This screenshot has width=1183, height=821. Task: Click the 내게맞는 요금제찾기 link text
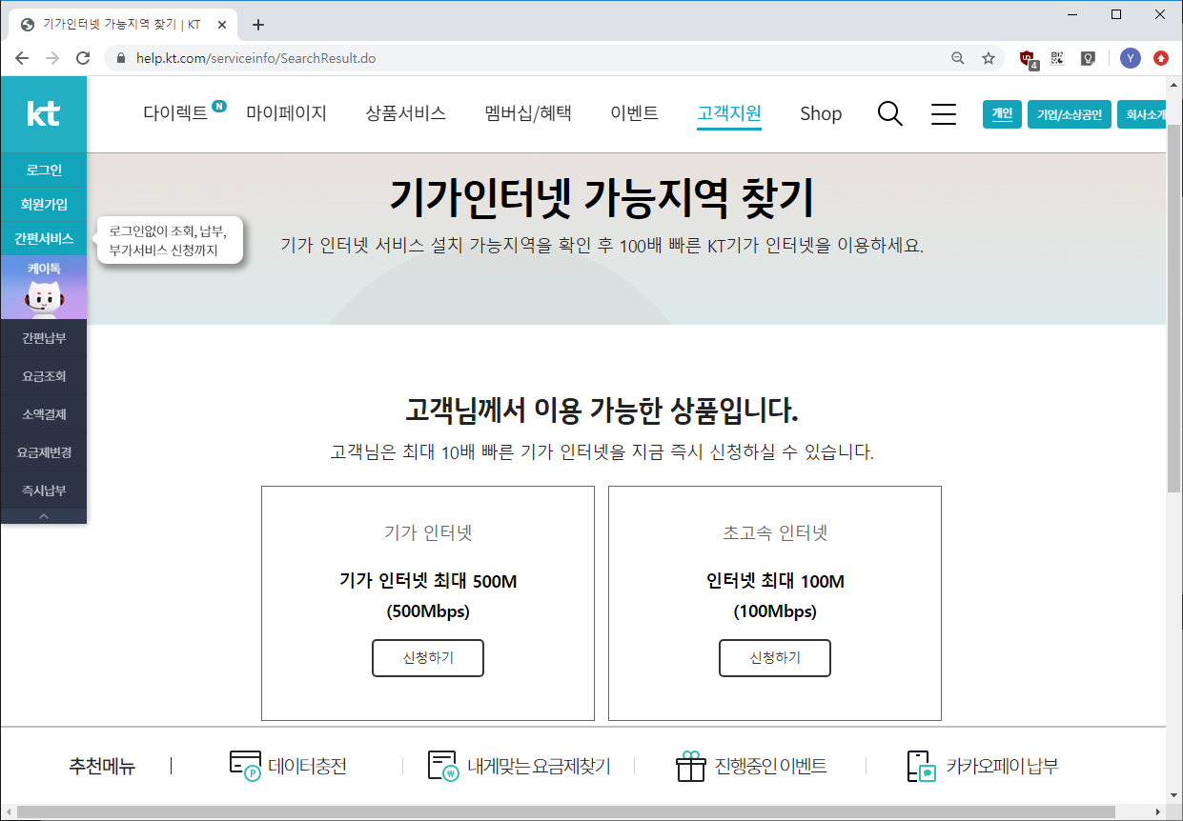539,766
